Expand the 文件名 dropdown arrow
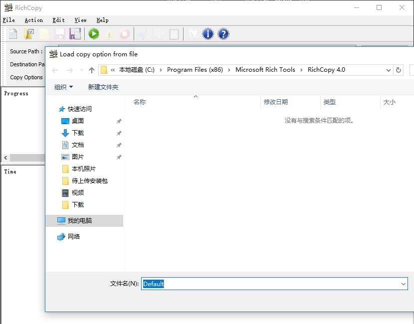 coord(404,284)
